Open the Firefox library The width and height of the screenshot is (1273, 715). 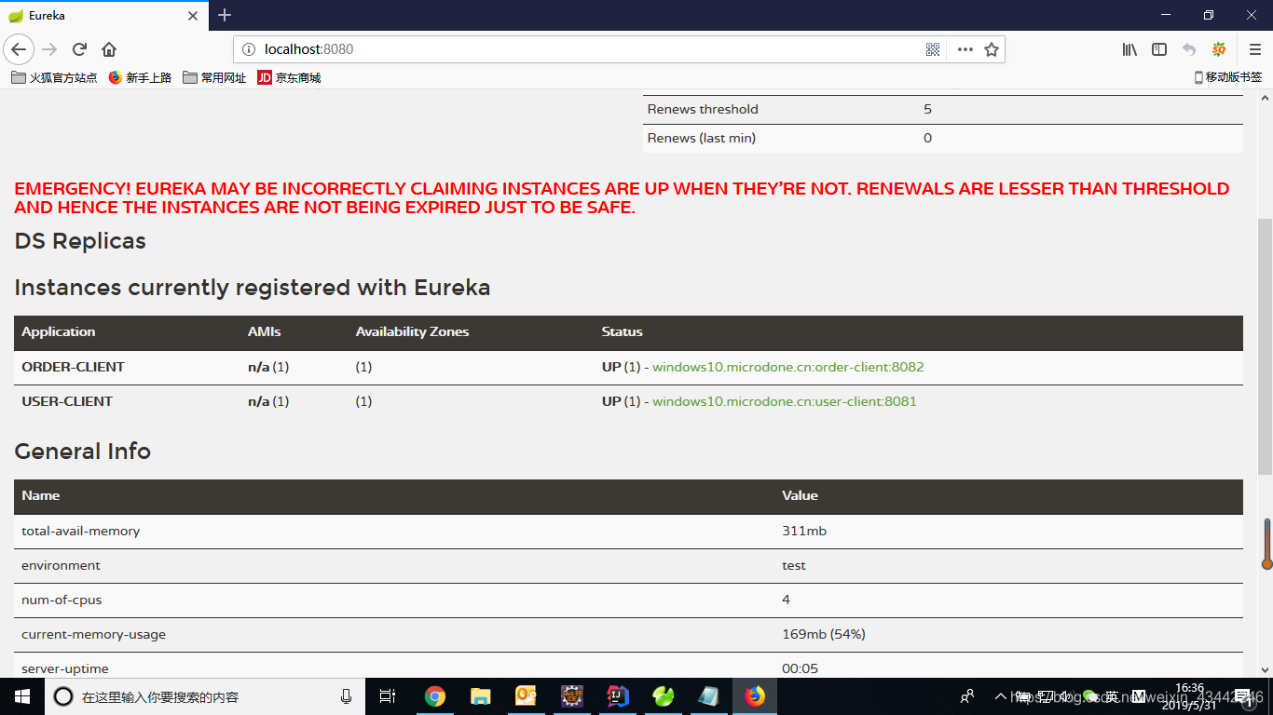click(x=1129, y=49)
